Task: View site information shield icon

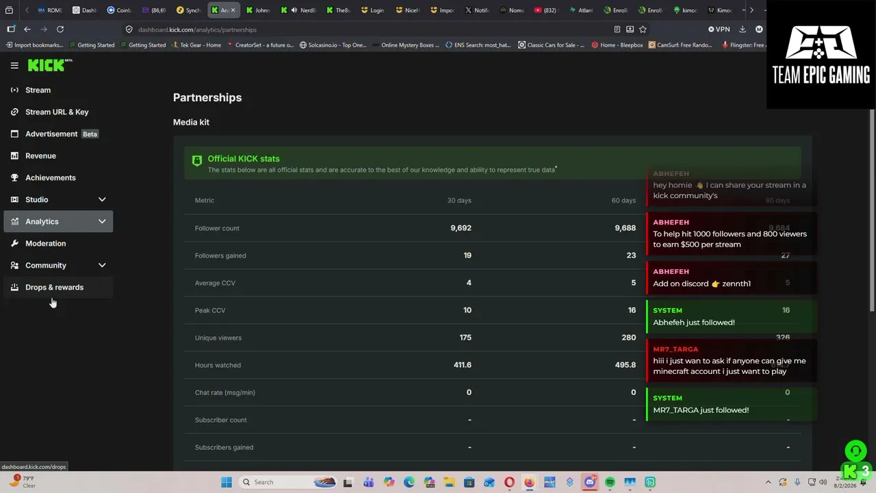Action: 129,29
